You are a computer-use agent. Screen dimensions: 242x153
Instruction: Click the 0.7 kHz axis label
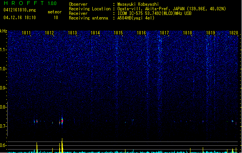3,126
